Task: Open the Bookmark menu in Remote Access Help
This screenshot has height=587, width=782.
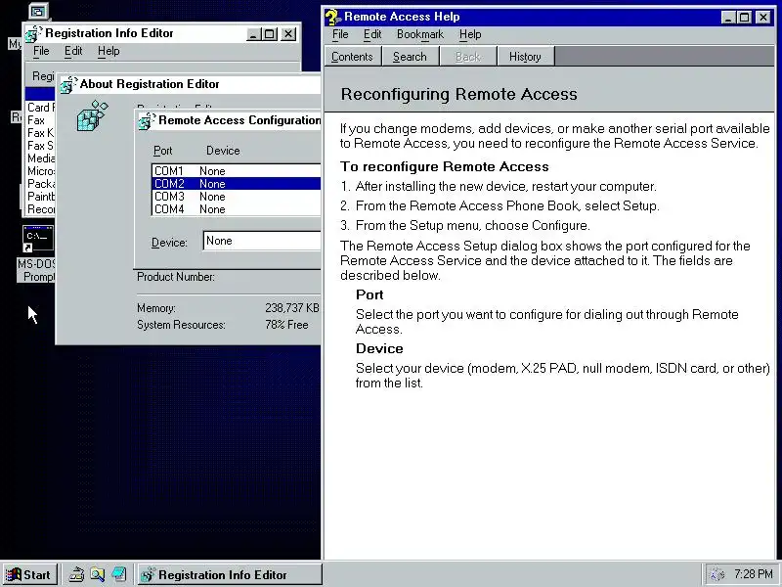Action: point(420,34)
